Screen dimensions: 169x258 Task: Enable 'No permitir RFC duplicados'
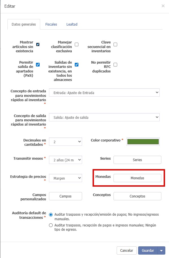(x=115, y=64)
